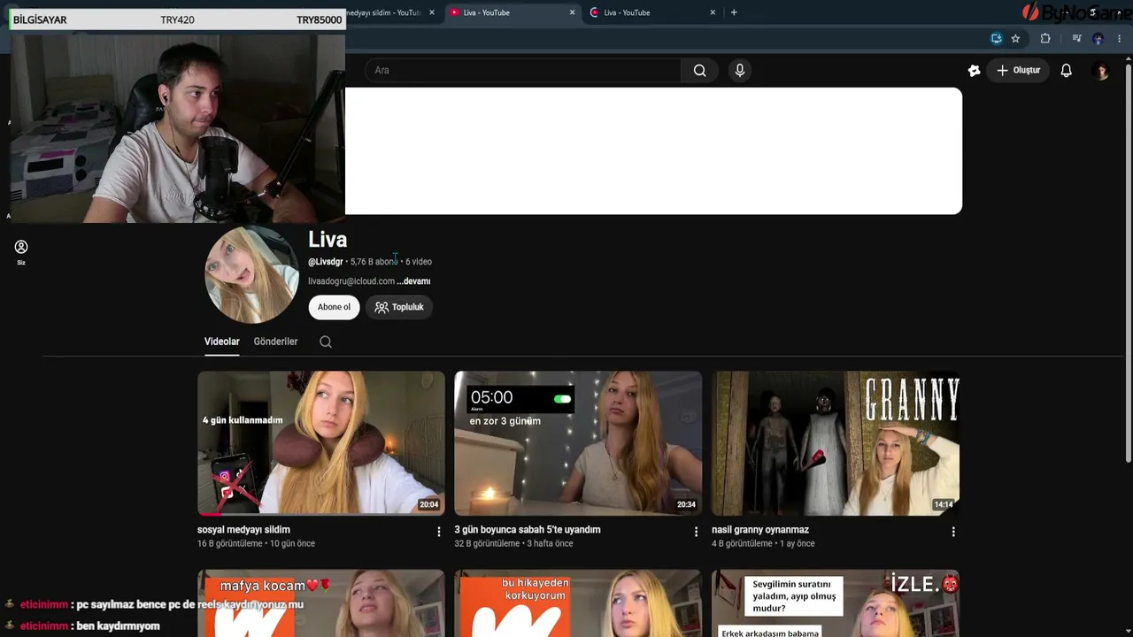Screen dimensions: 1133x637
Task: Click the '@Livsdgr' channel handle
Action: (325, 262)
